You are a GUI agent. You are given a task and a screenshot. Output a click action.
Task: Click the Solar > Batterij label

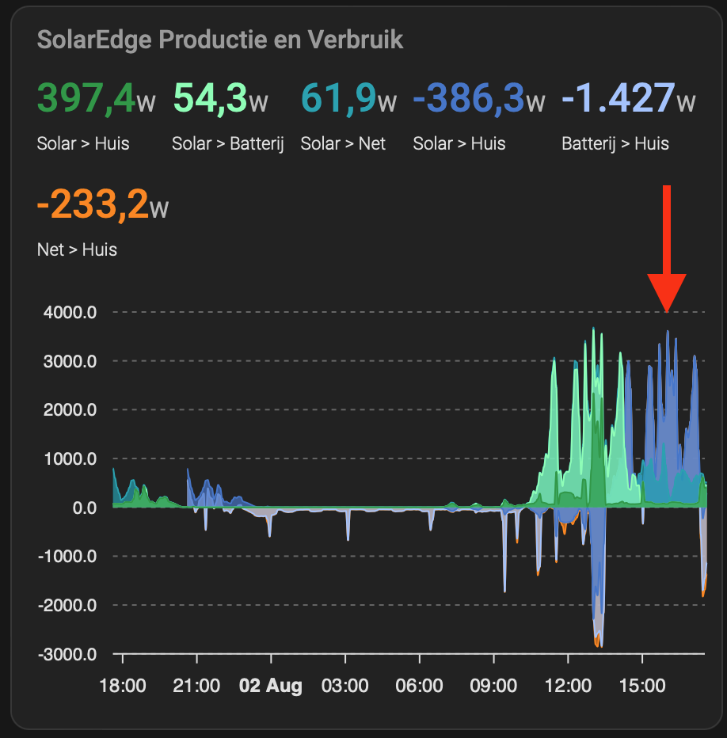pos(228,143)
